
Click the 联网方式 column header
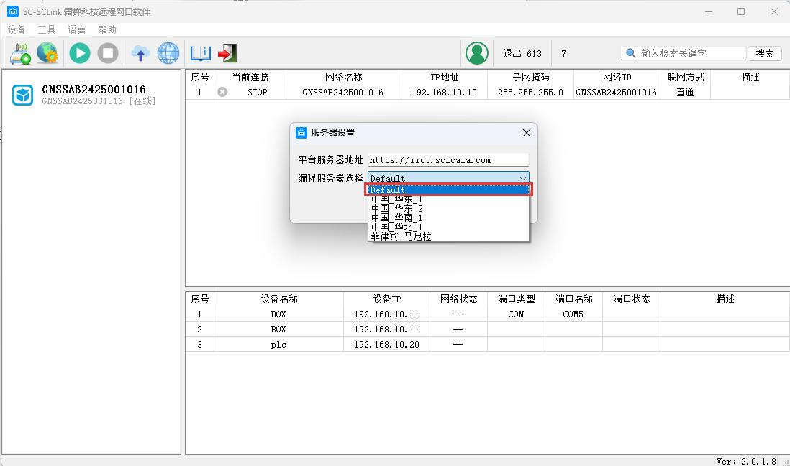click(685, 77)
